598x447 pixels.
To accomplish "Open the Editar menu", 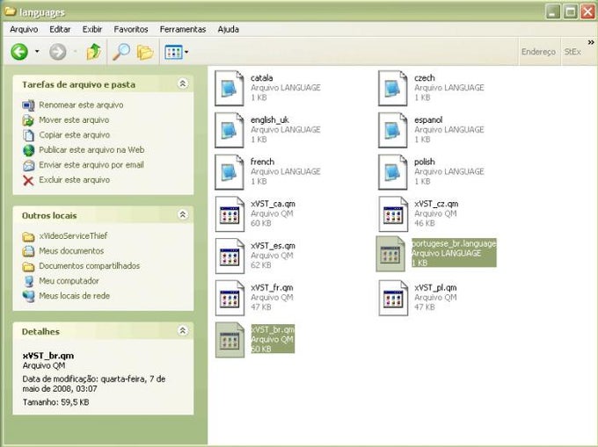I will 60,29.
